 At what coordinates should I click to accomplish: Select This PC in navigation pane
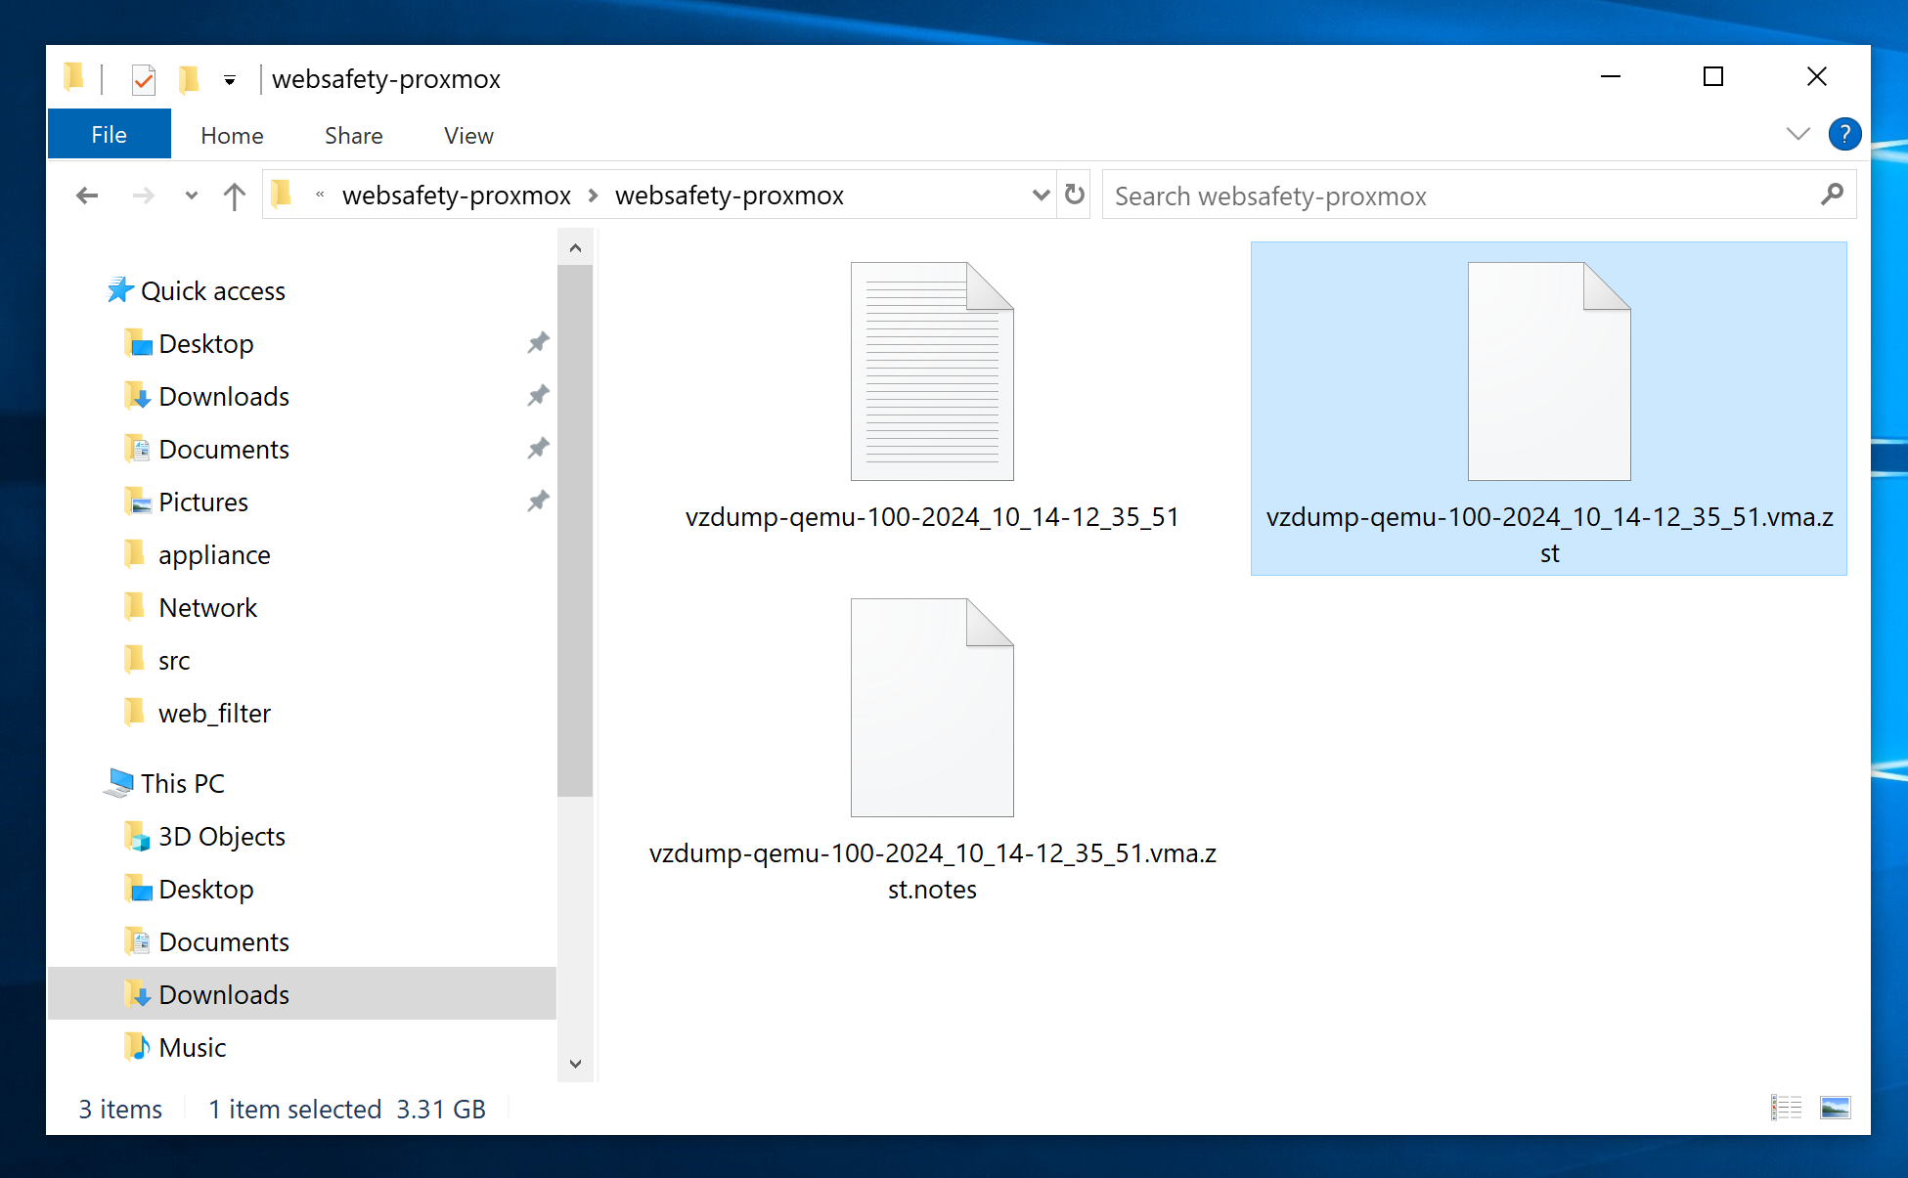coord(182,784)
